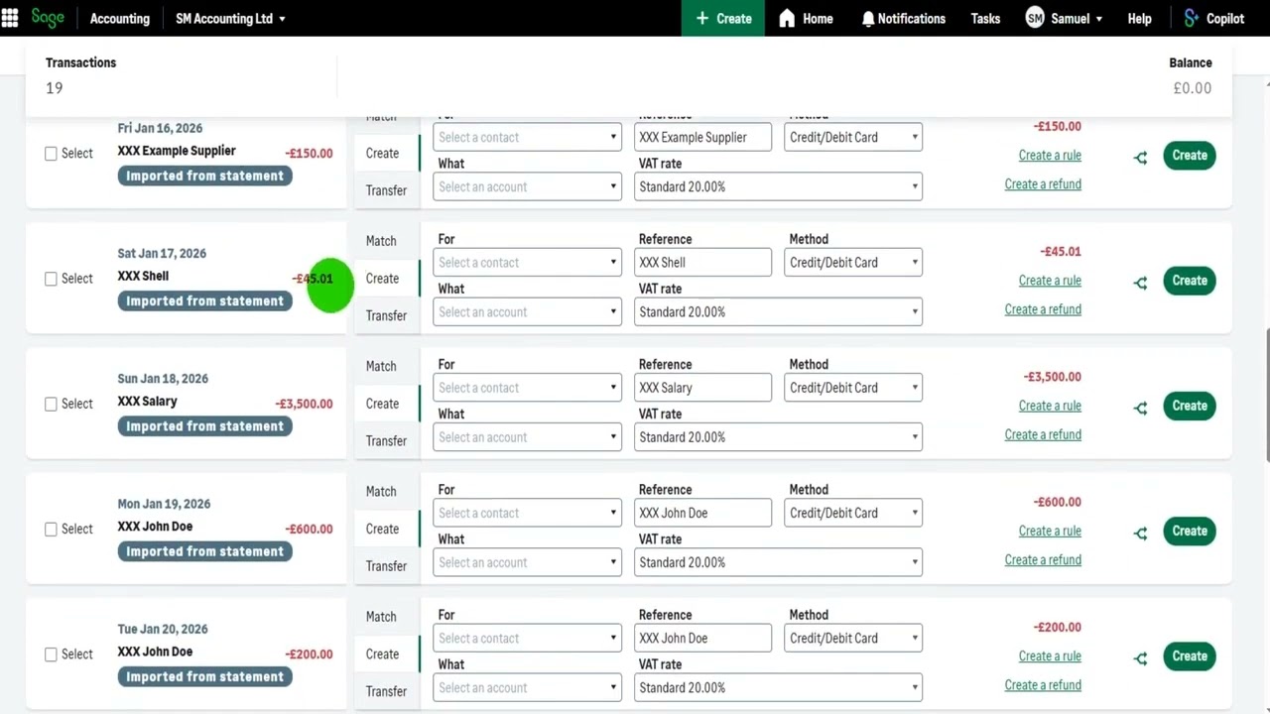
Task: Open Notifications bell icon
Action: (x=868, y=18)
